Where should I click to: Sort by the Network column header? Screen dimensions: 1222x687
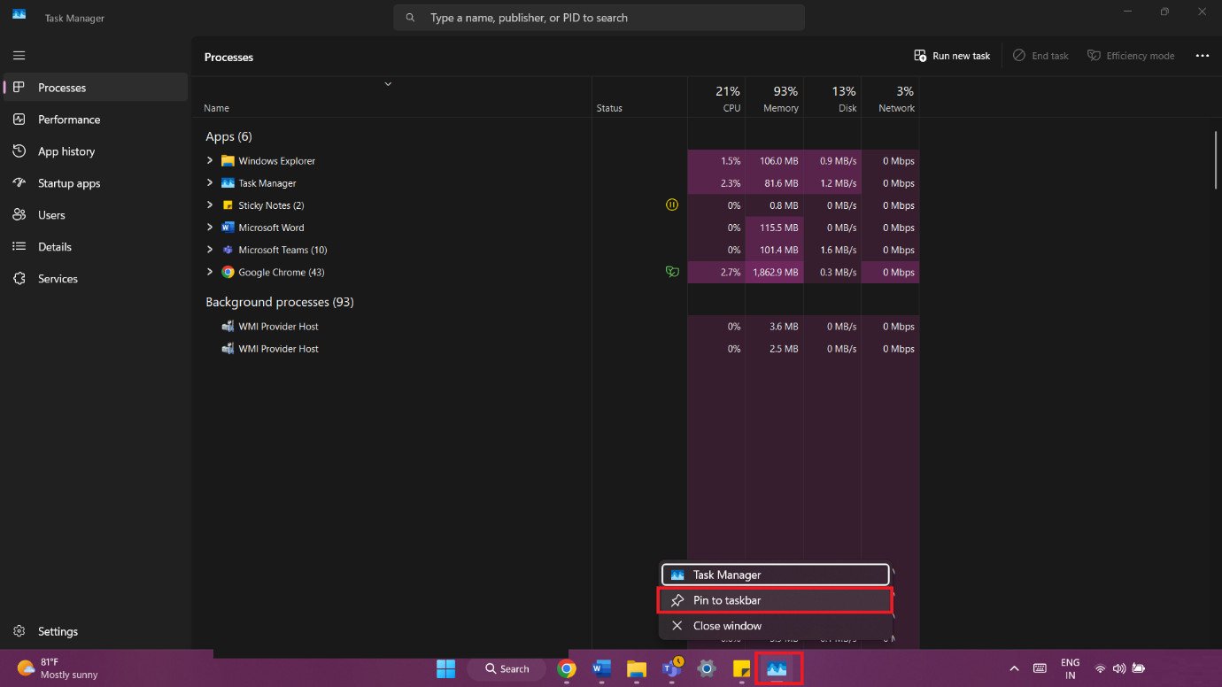pyautogui.click(x=890, y=98)
